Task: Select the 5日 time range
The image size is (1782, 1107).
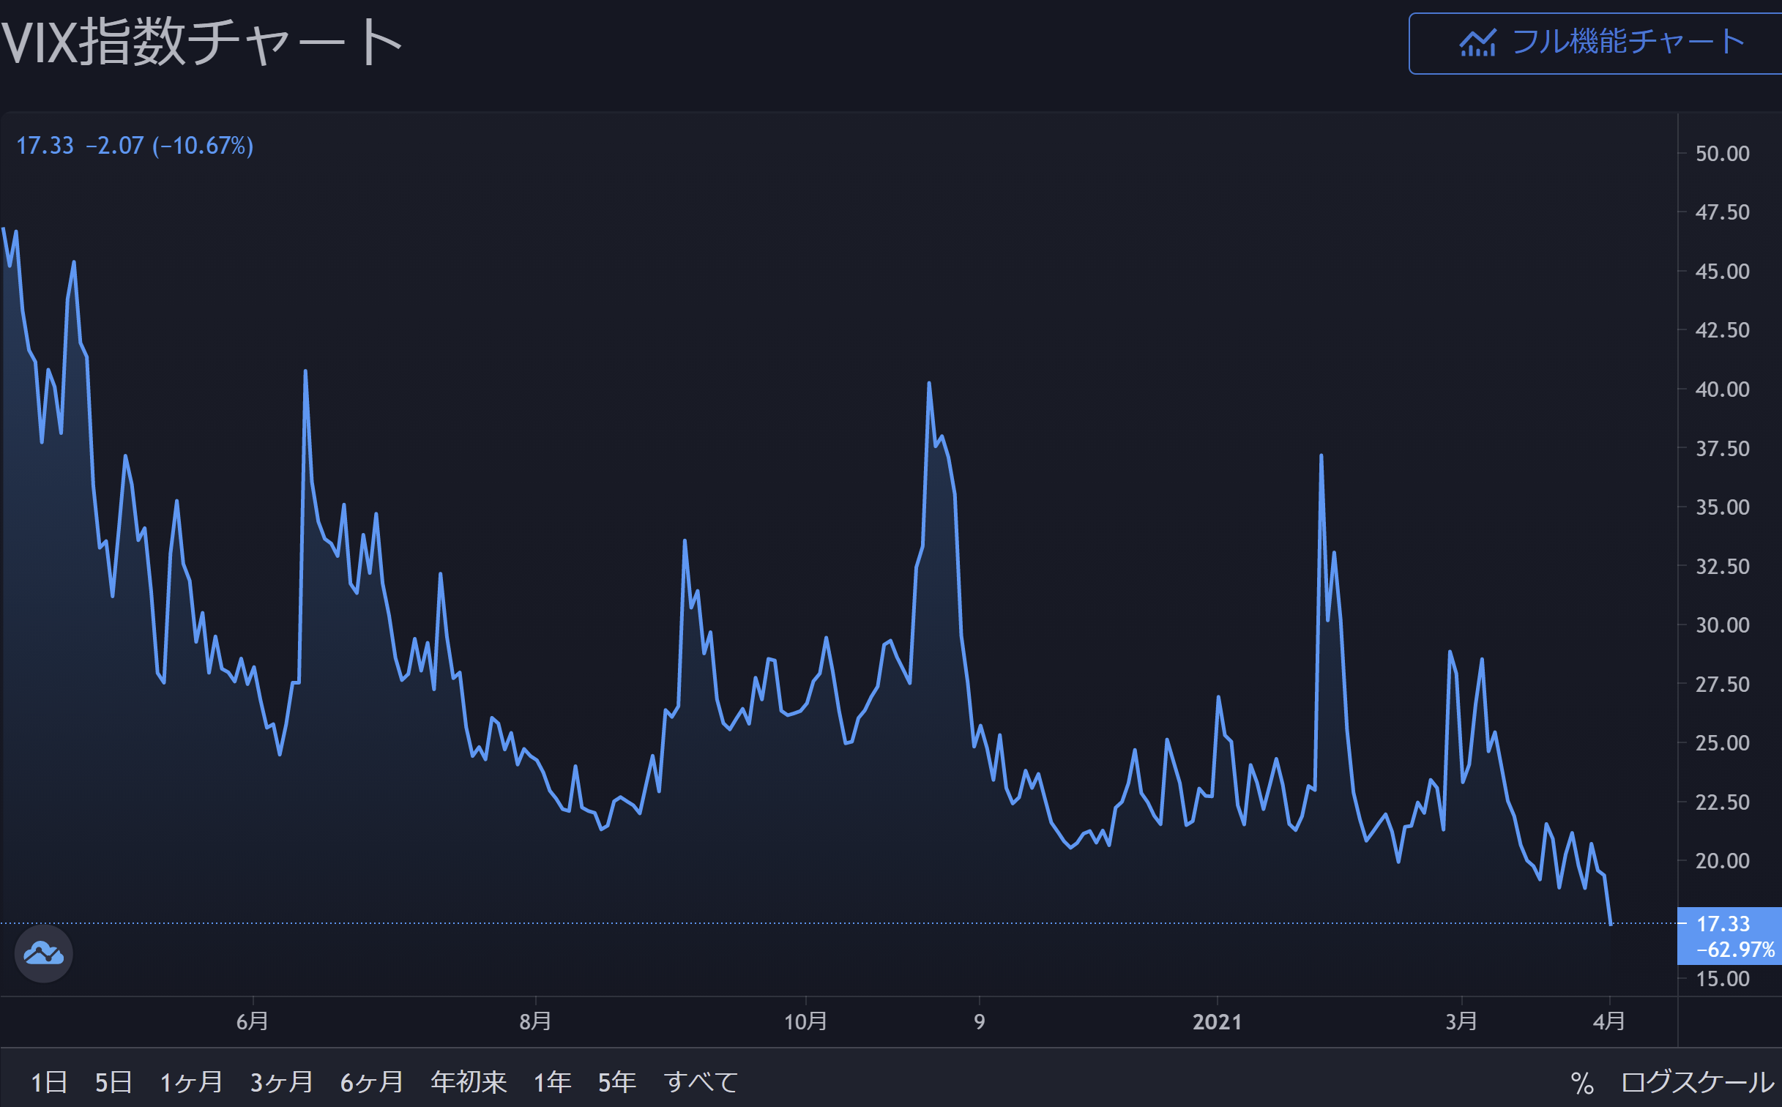Action: coord(113,1082)
